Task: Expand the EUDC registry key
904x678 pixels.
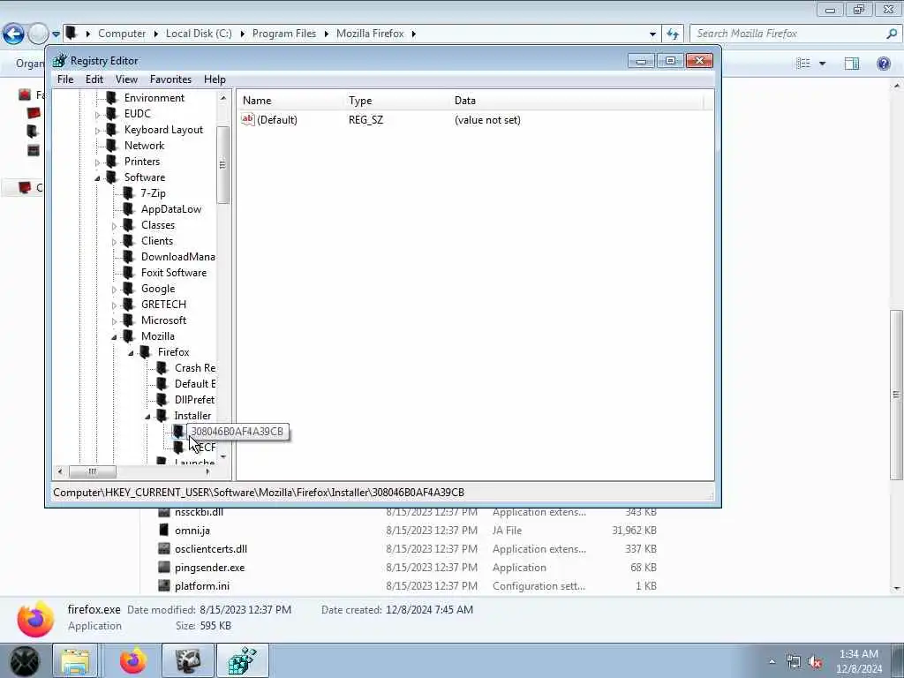Action: tap(97, 115)
